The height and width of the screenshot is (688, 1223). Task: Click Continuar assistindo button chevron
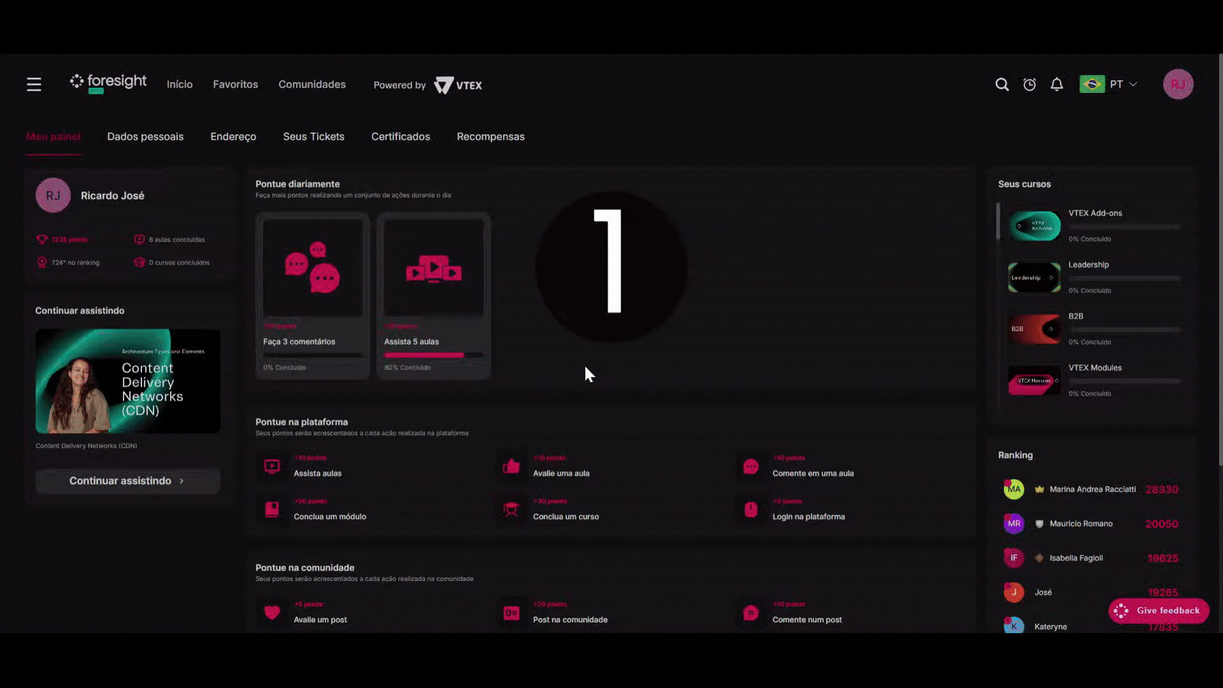pyautogui.click(x=182, y=481)
